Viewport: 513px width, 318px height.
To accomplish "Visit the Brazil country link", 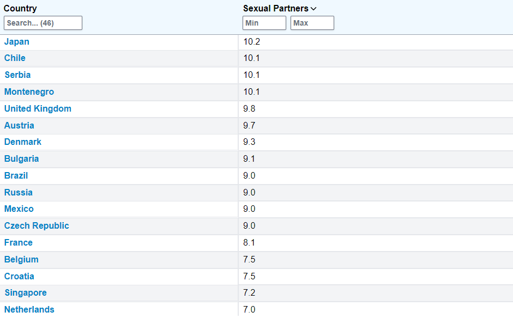I will (x=16, y=176).
